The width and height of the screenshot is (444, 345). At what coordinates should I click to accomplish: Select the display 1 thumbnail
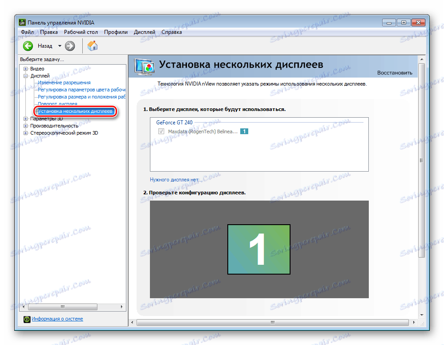(x=259, y=249)
